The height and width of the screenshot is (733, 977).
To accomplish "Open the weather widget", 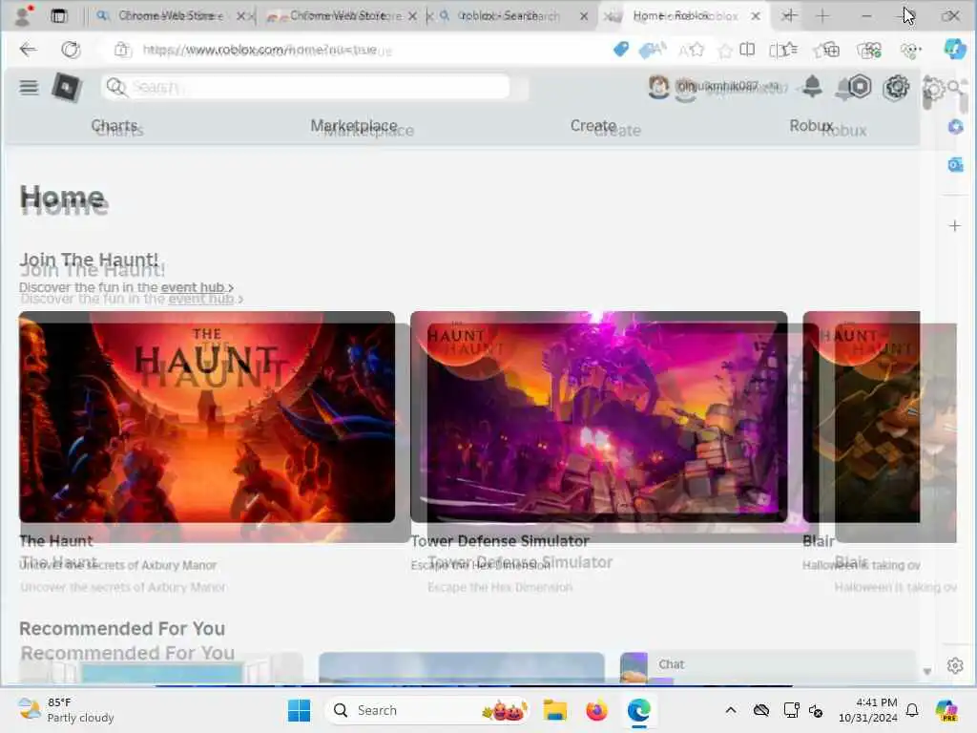I will coord(66,710).
